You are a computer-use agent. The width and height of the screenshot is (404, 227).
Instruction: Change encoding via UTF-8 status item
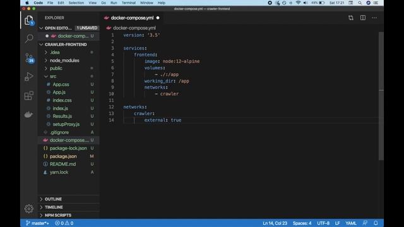(x=323, y=223)
